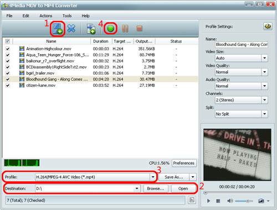
Task: Click the citizen-kane.mov file icon
Action: pos(22,85)
